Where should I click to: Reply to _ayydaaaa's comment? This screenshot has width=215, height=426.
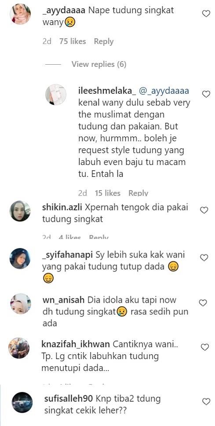[104, 41]
